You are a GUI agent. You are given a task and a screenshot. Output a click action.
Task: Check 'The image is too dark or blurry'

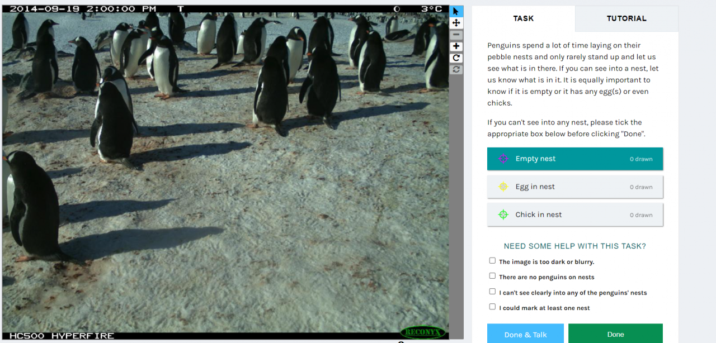coord(492,260)
